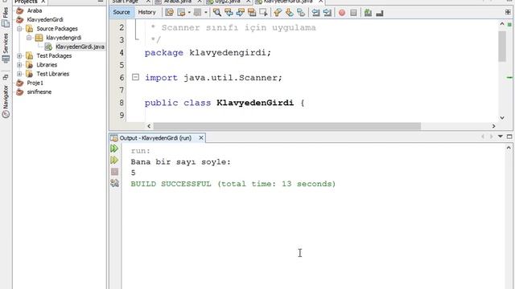Close the Output - KlavyedenGirdi (run) tab
Screen dimensions: 515x289
(201, 138)
